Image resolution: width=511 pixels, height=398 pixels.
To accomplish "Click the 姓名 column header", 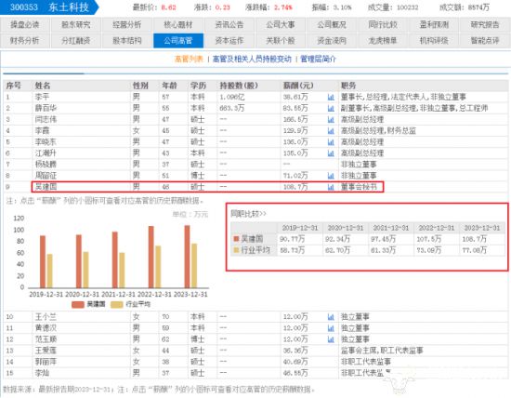I will pos(43,86).
